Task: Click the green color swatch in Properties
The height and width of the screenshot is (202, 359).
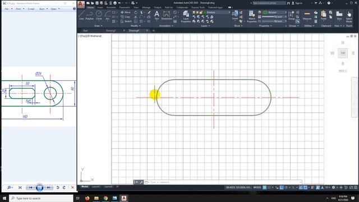Action: pyautogui.click(x=265, y=12)
